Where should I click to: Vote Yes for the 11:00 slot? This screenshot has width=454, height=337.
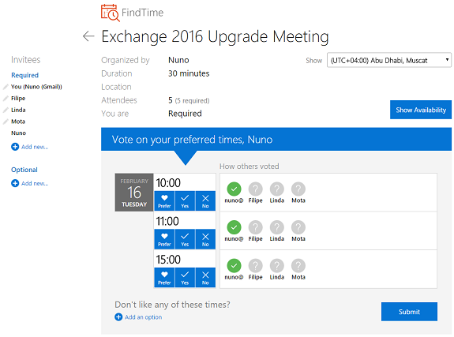185,239
